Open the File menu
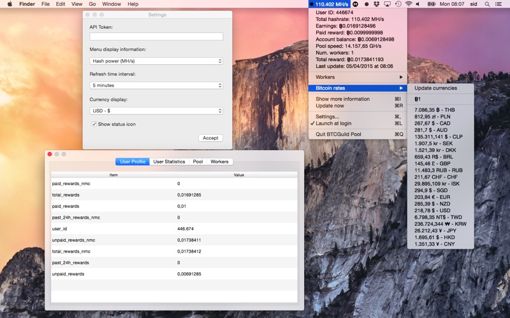Viewport: 510px width, 318px height. (x=45, y=4)
